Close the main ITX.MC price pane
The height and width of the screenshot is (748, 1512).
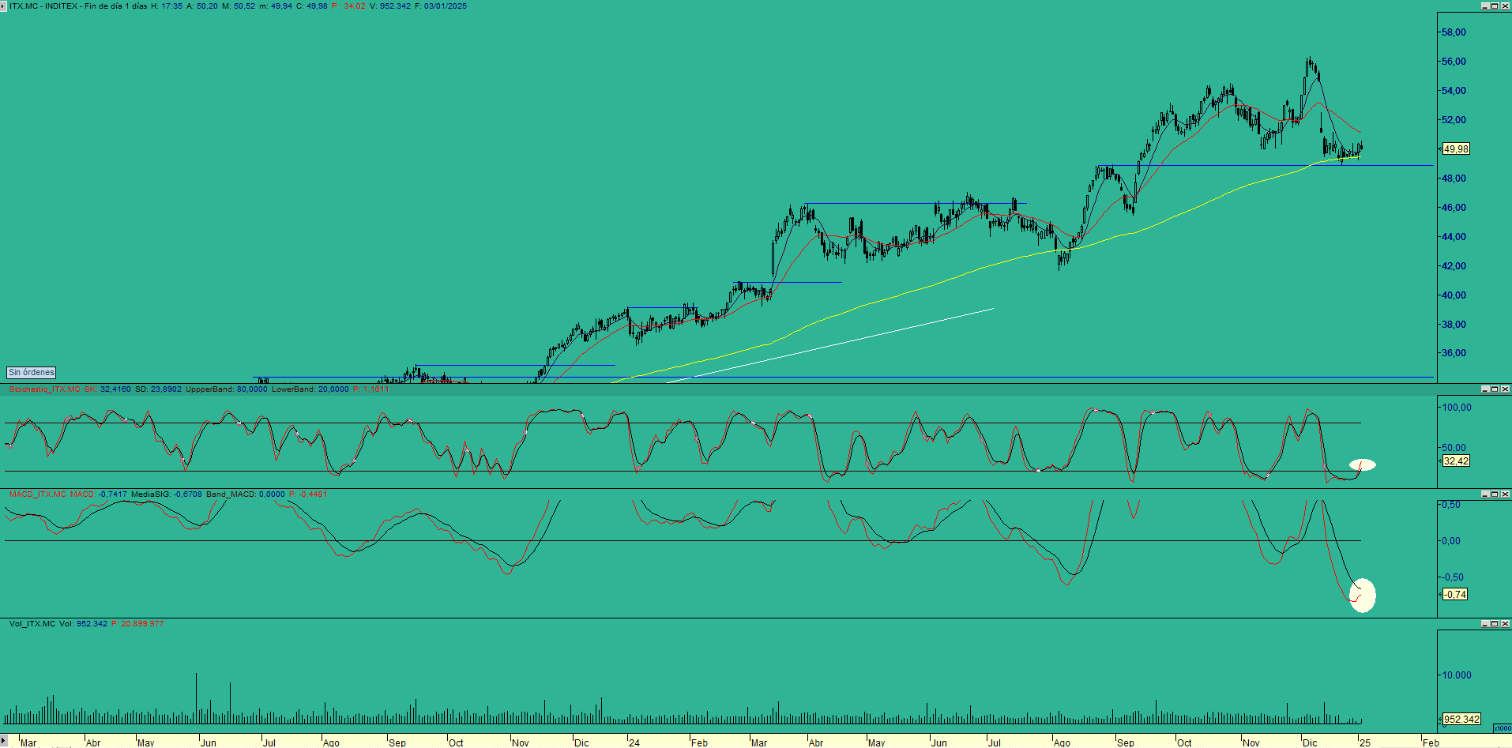(1505, 6)
